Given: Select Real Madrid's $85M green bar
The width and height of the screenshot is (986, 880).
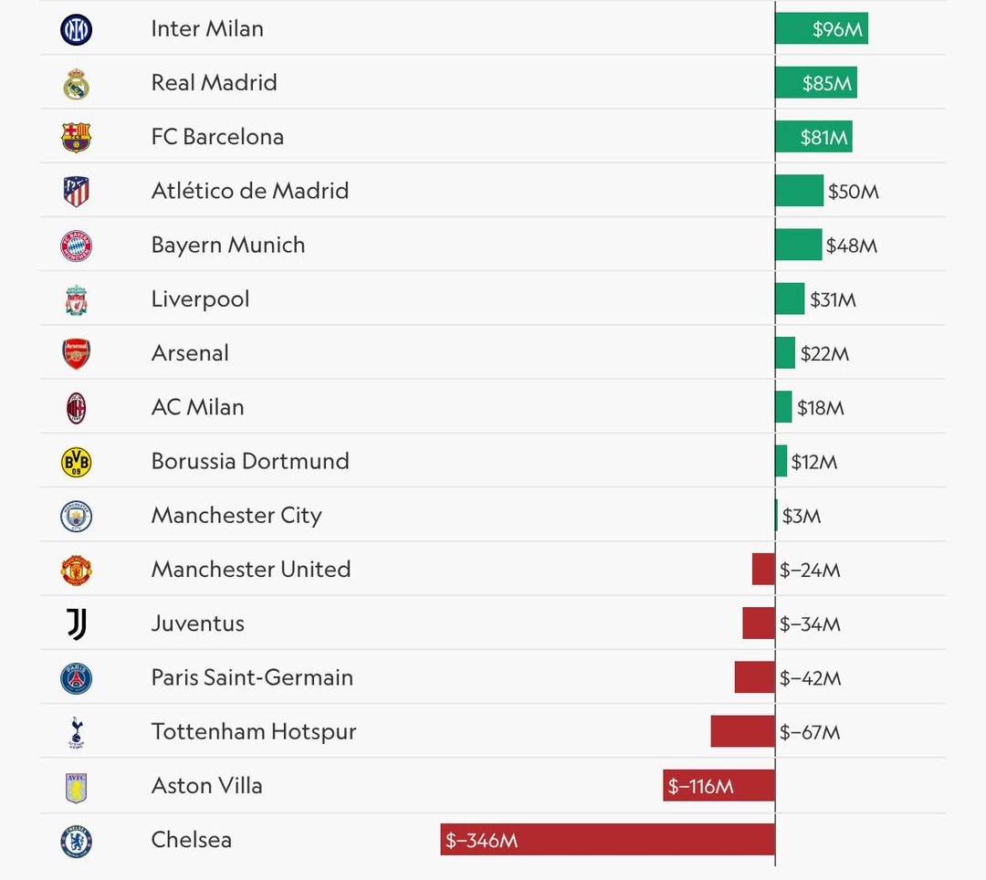Looking at the screenshot, I should (815, 83).
